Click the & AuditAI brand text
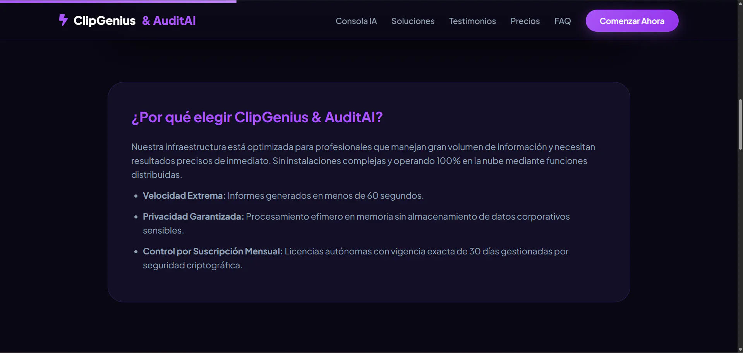743x353 pixels. pos(169,20)
